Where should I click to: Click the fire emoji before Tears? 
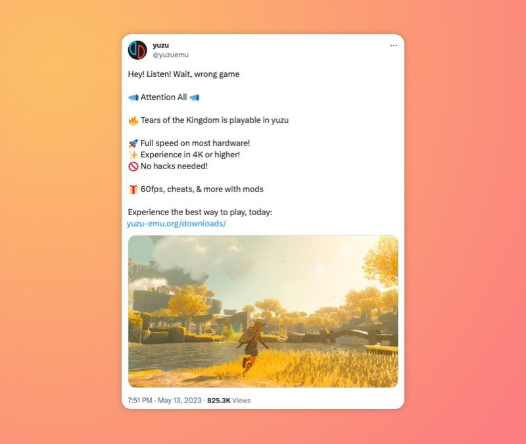pos(133,120)
